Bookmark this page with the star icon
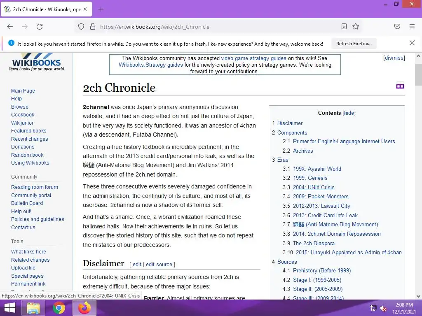The image size is (422, 316). click(x=356, y=26)
